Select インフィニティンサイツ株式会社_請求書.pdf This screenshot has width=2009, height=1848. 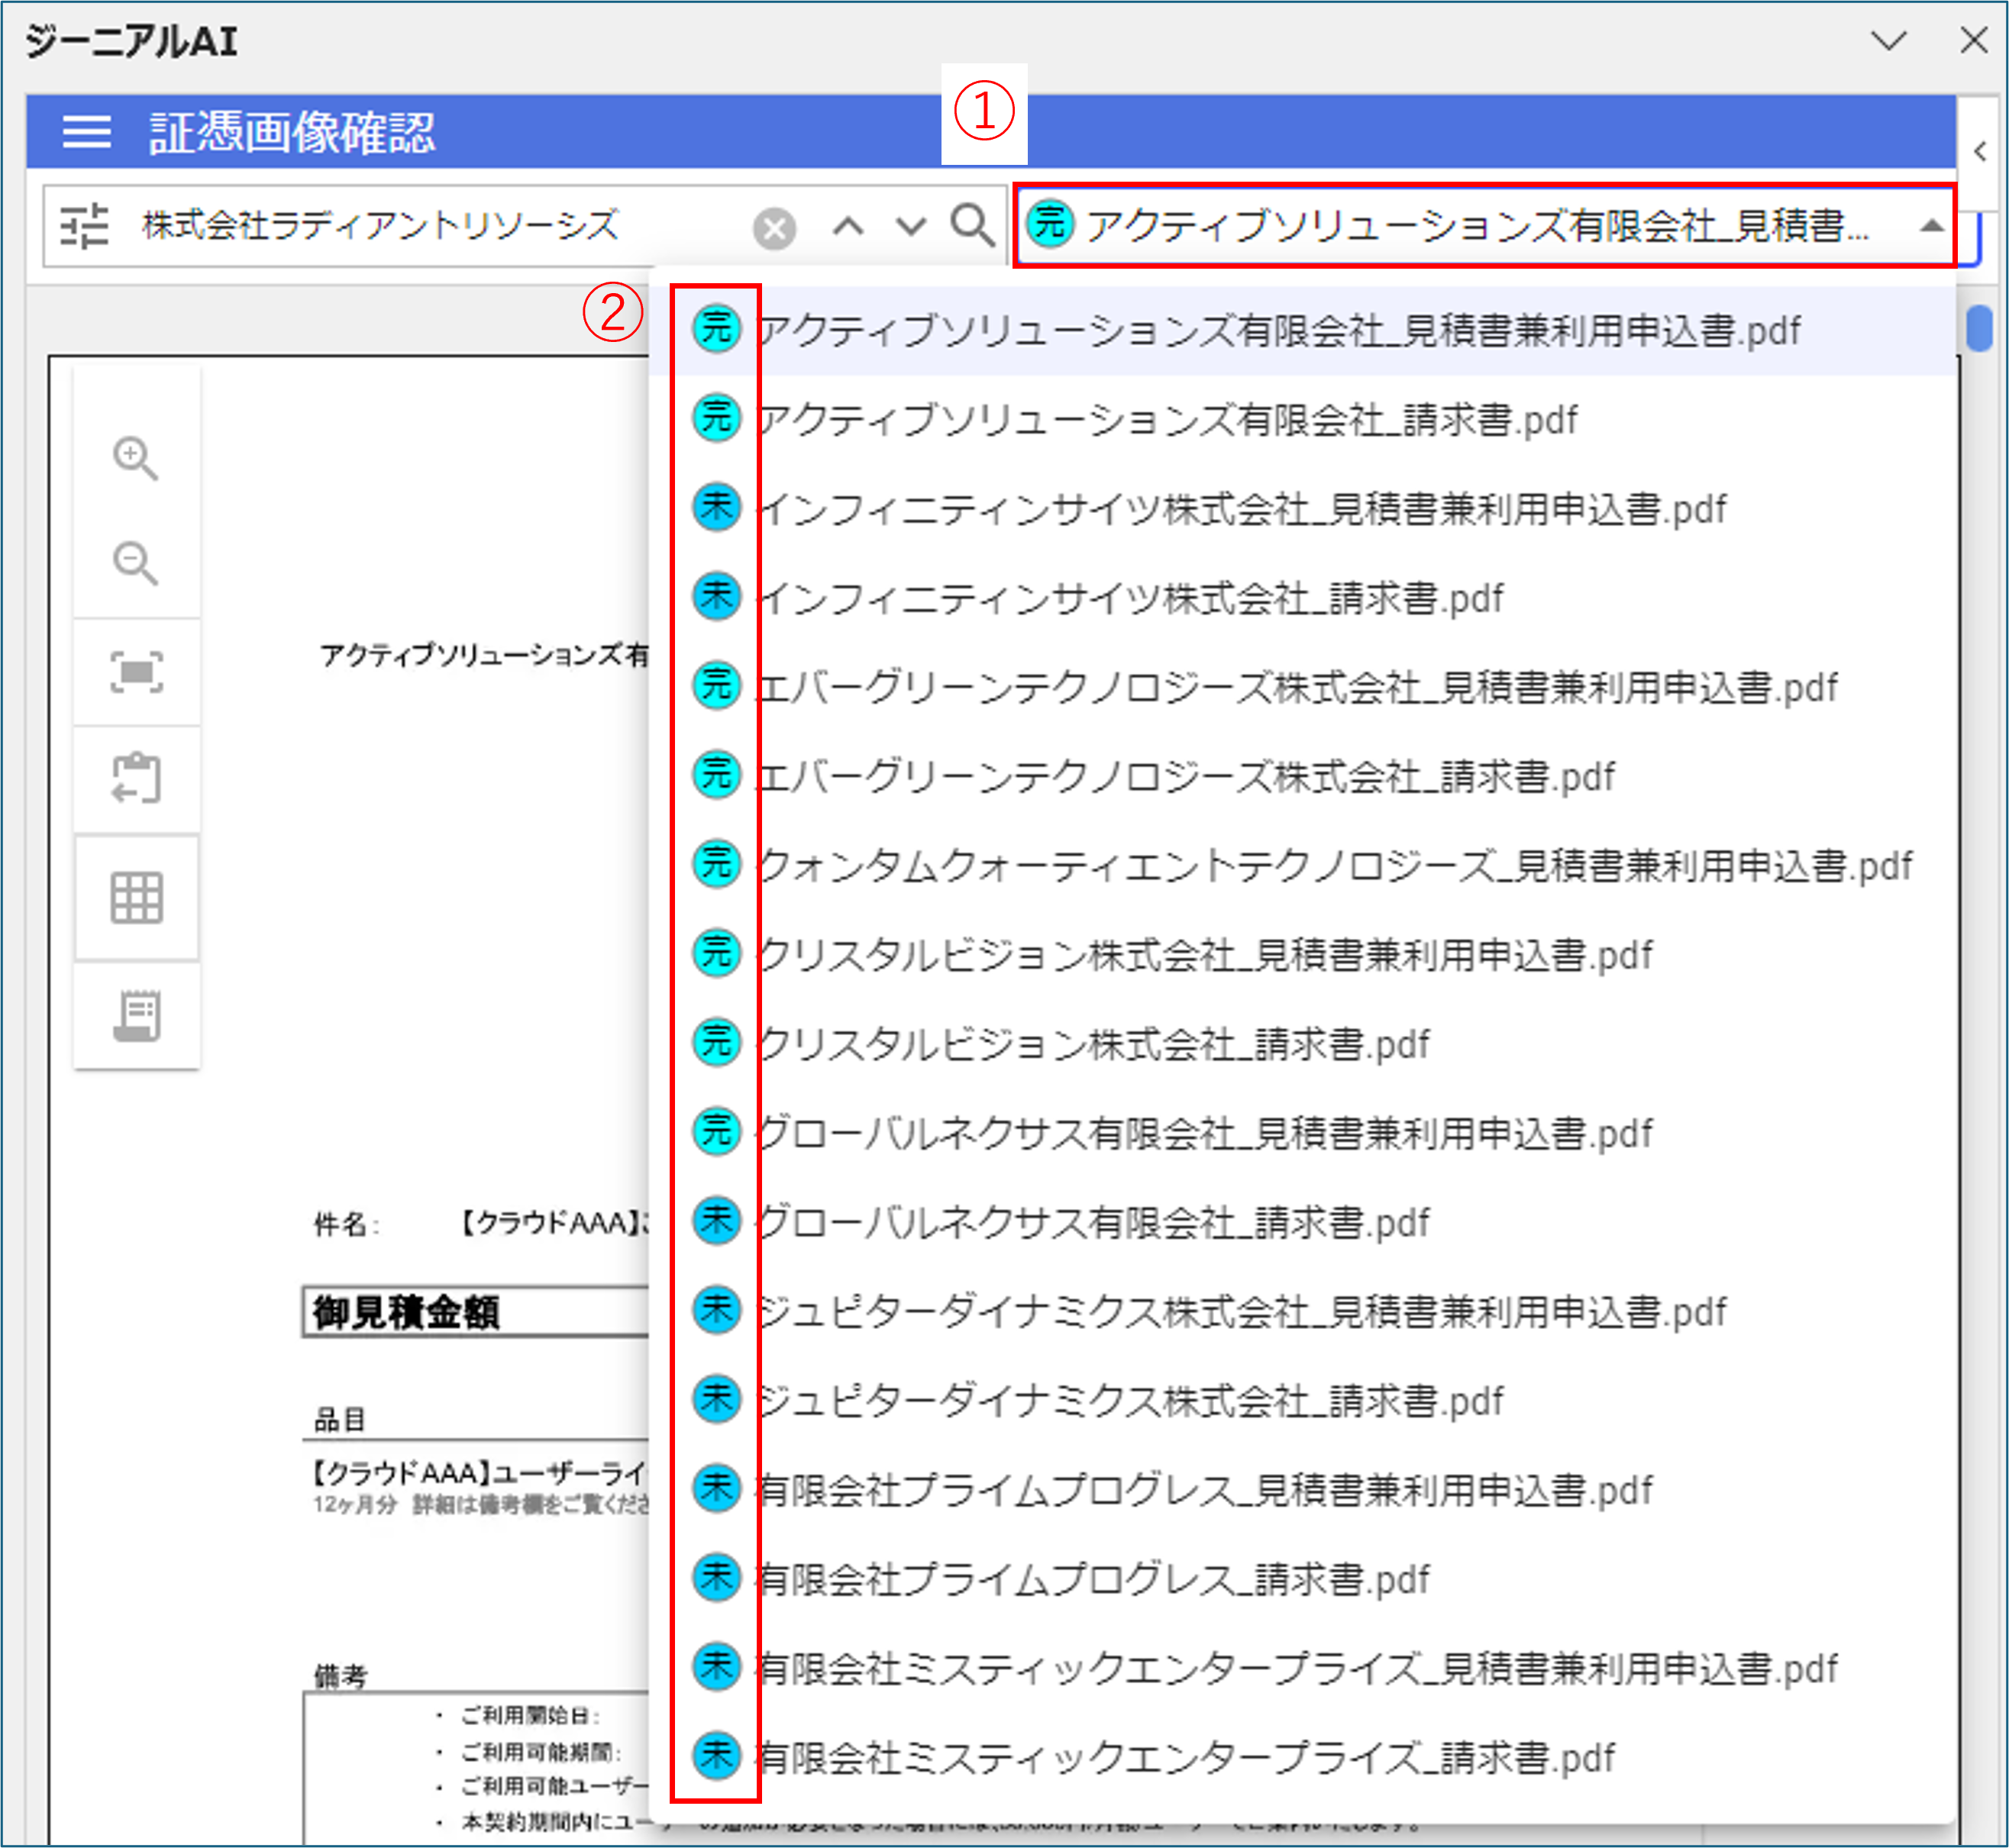[x=1131, y=598]
